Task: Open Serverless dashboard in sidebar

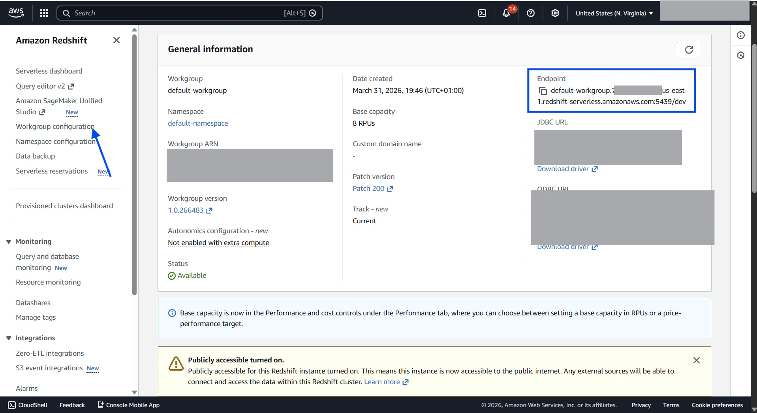Action: click(x=49, y=71)
